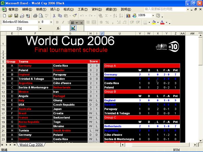Click vertical scrollbar down arrow

tap(200, 141)
